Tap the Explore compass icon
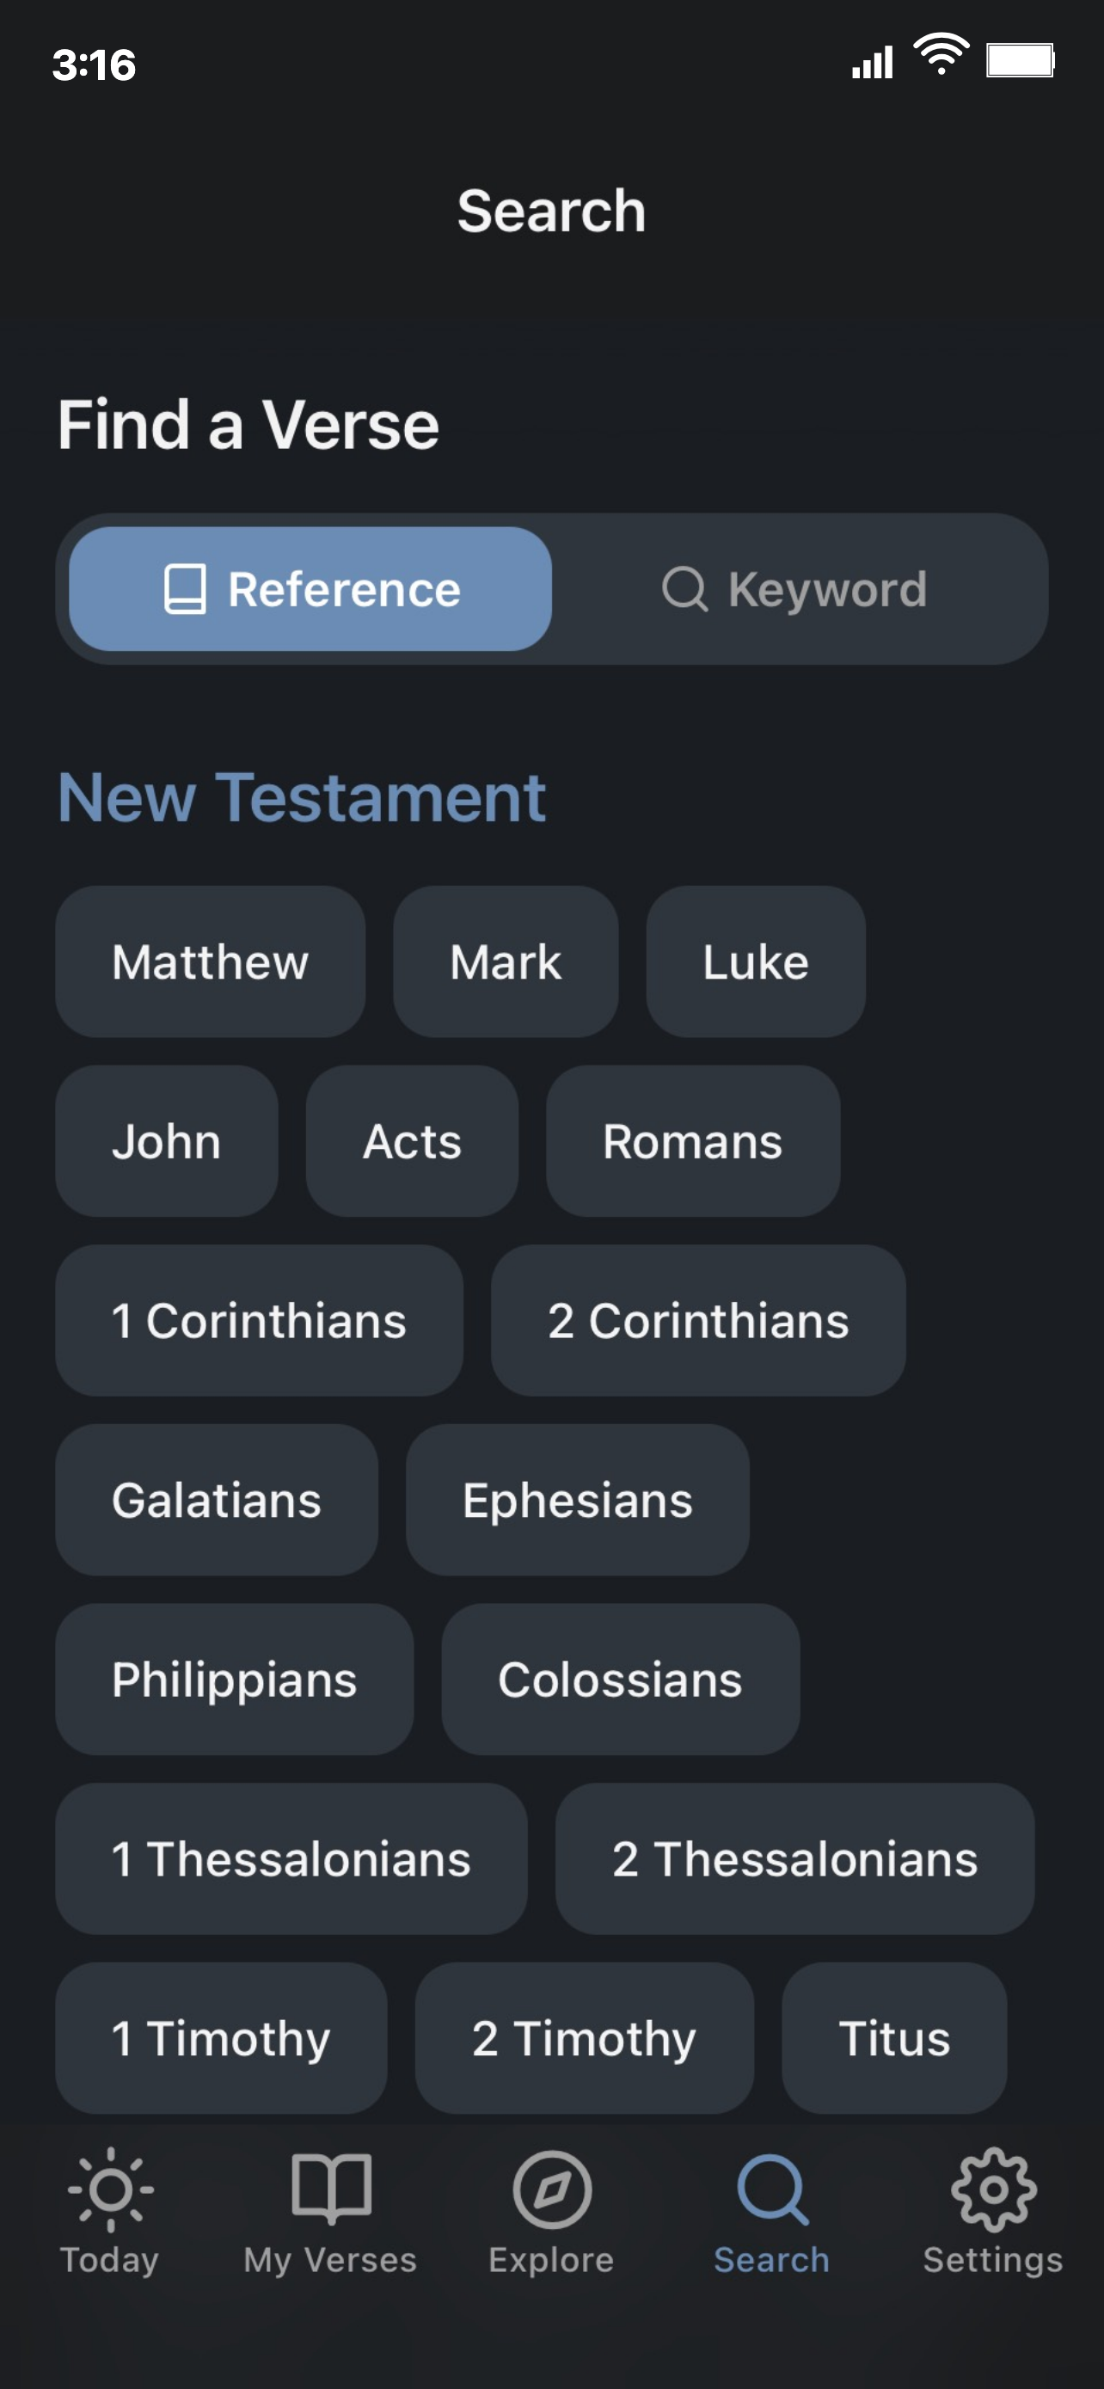Viewport: 1104px width, 2389px height. 551,2189
